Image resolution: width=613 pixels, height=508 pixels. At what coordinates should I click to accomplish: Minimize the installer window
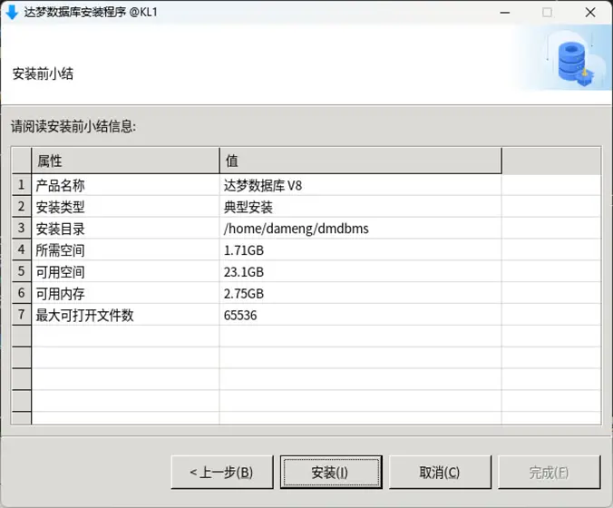(x=505, y=13)
